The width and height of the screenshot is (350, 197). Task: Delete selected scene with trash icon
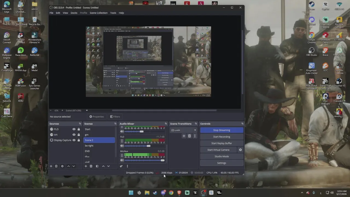coord(91,166)
